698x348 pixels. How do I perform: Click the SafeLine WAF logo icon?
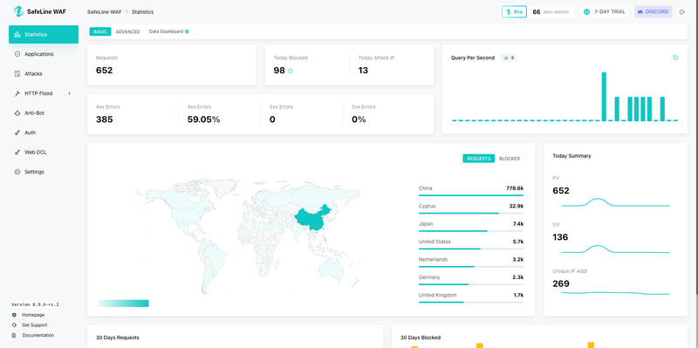[18, 11]
